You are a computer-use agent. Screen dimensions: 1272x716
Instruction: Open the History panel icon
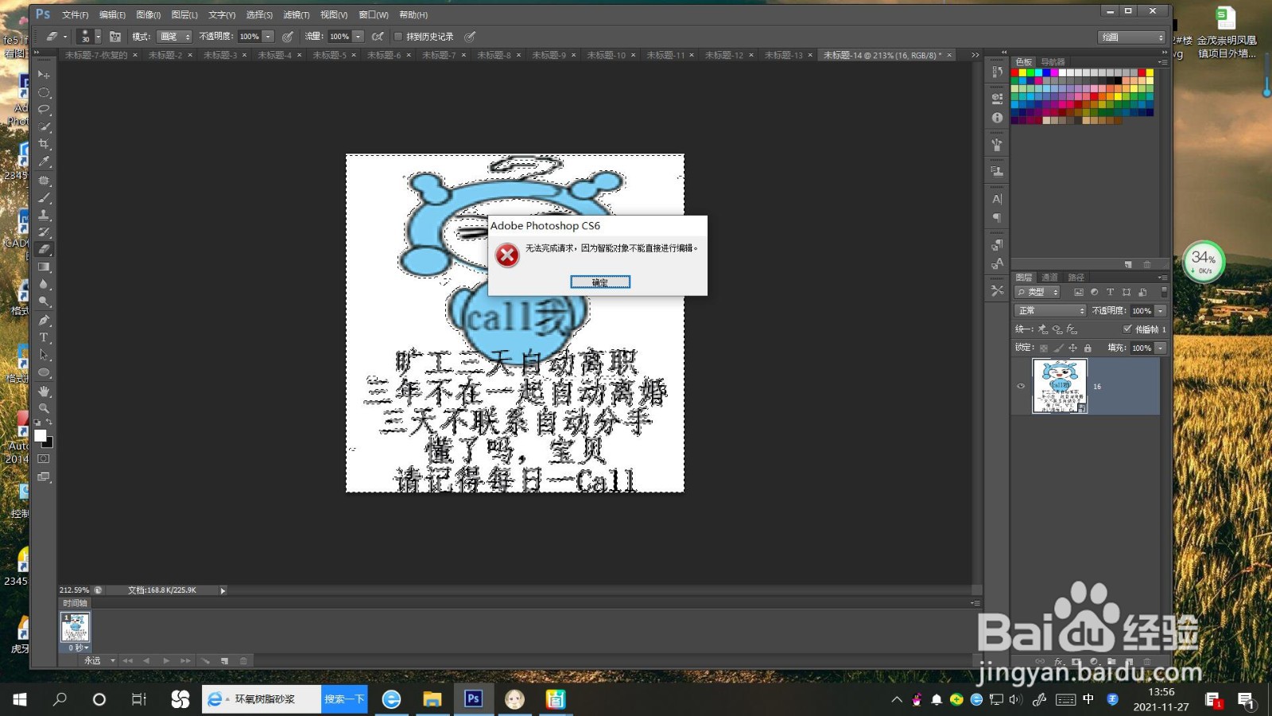pos(997,72)
